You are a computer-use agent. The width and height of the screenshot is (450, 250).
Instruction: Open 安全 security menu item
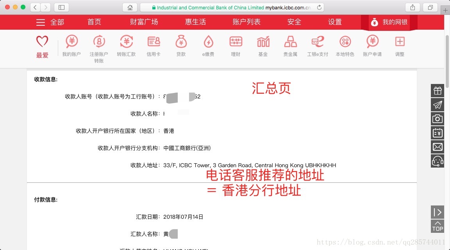[x=294, y=22]
